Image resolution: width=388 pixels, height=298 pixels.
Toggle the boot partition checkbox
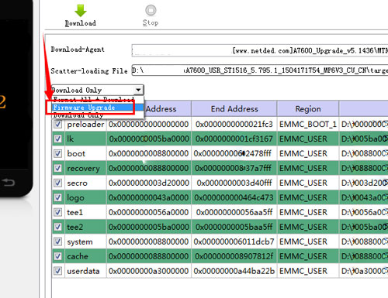(x=57, y=154)
